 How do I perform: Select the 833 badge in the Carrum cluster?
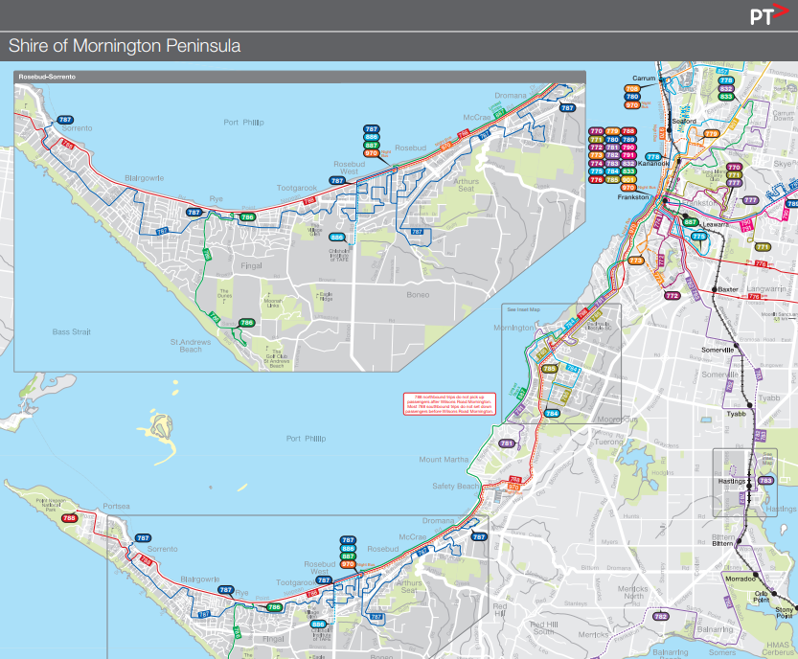726,97
